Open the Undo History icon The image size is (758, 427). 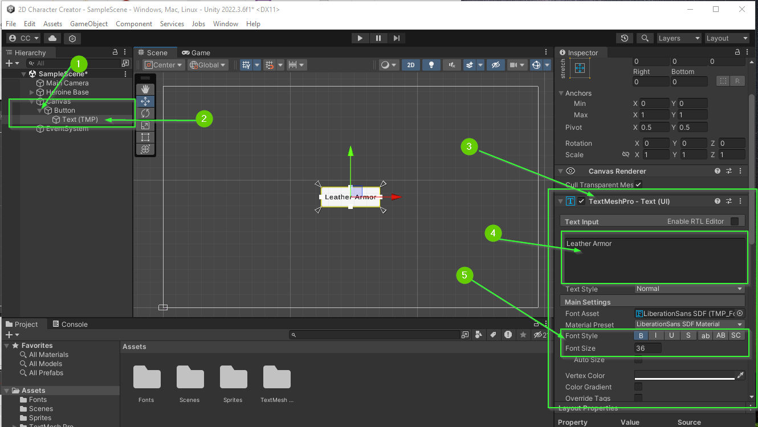pyautogui.click(x=625, y=38)
